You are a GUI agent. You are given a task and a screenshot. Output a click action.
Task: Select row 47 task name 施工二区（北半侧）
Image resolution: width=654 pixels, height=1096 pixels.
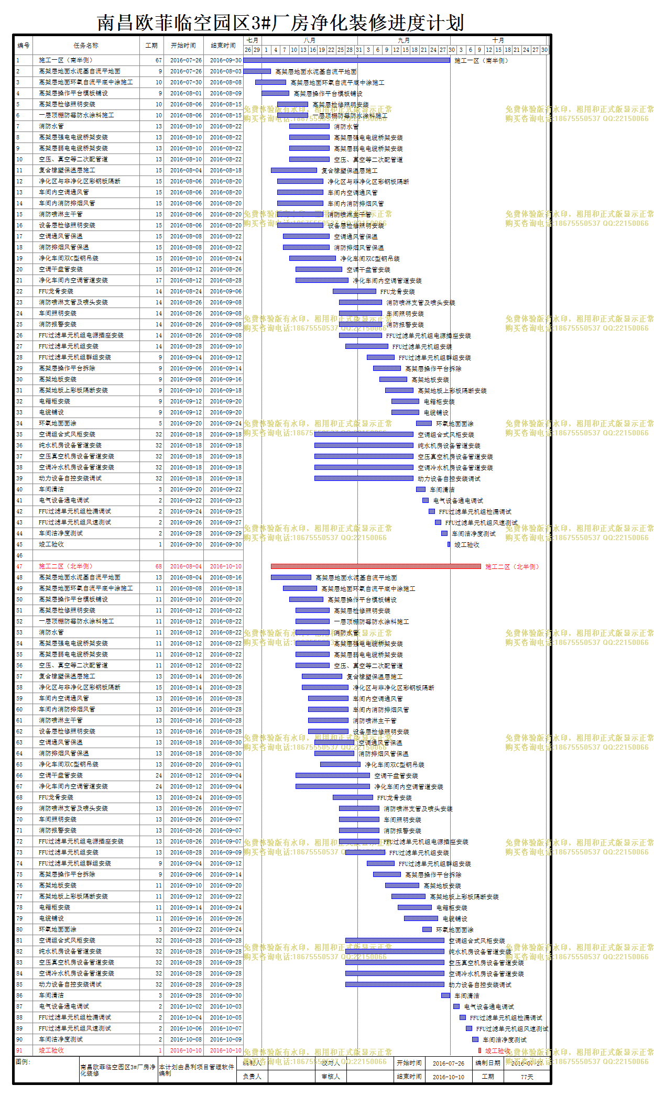(x=66, y=566)
